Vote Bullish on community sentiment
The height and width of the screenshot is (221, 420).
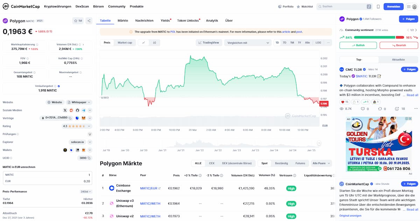(358, 45)
